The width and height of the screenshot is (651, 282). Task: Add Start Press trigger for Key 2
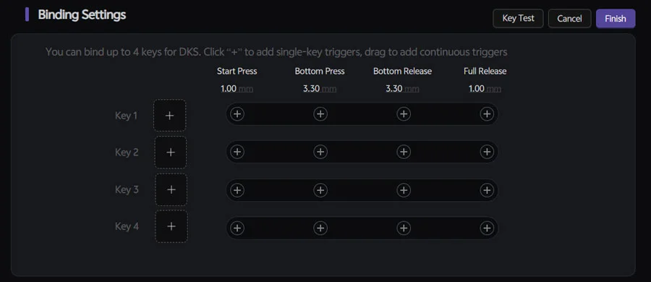(x=237, y=152)
